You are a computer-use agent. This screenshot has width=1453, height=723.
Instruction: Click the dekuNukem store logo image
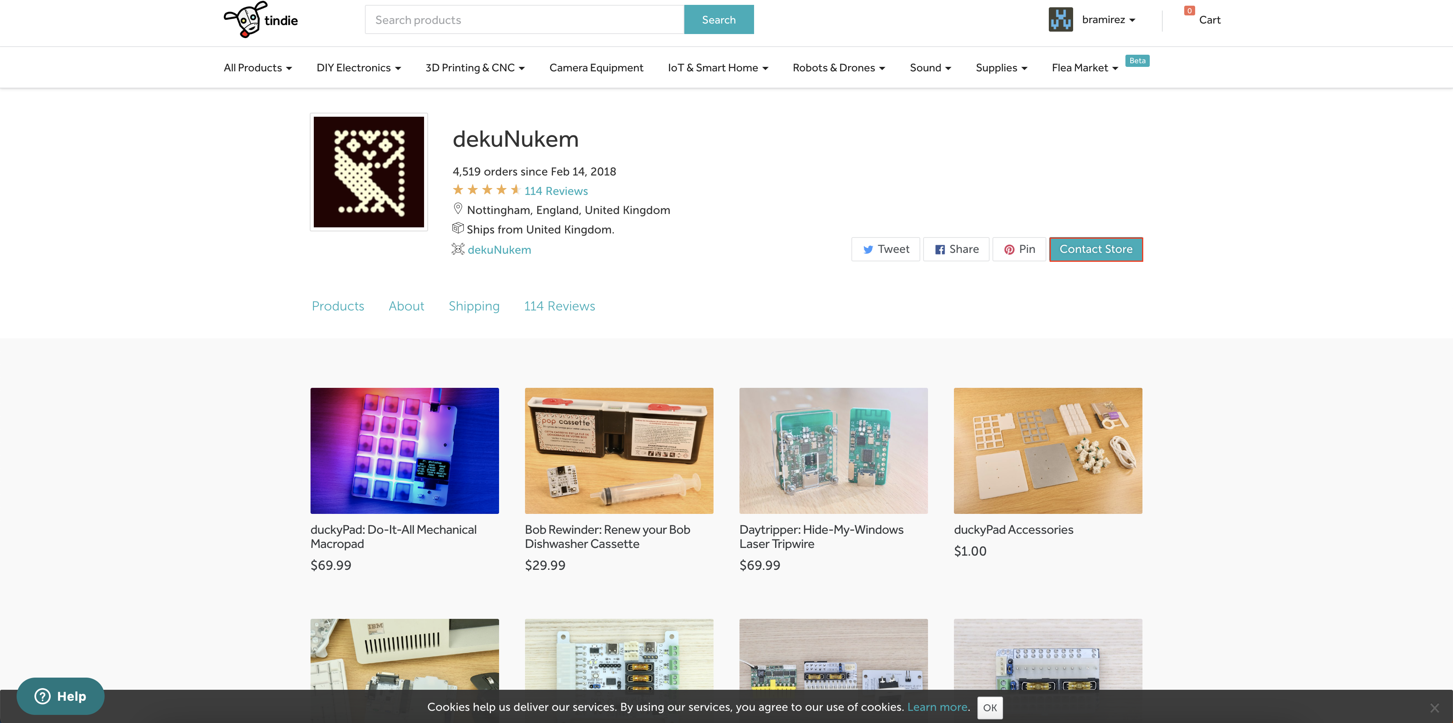point(369,172)
